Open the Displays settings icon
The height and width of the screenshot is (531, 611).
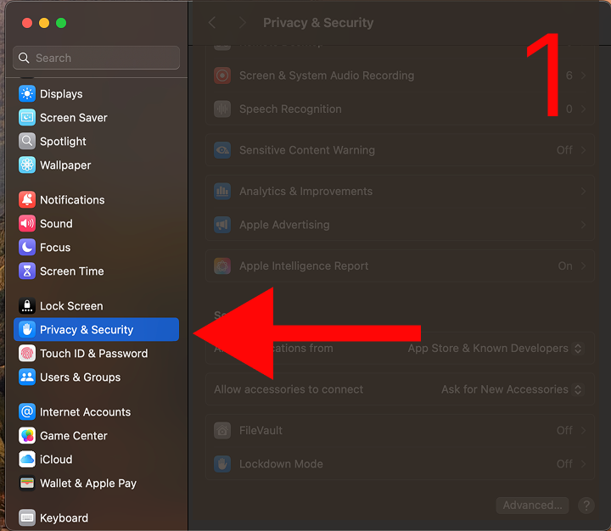[27, 94]
